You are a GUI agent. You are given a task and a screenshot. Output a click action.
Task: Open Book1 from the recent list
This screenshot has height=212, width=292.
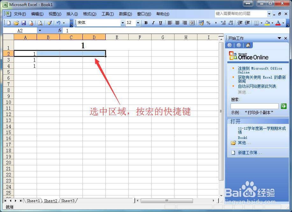point(242,138)
